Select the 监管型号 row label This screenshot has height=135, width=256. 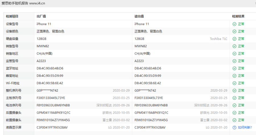pyautogui.click(x=12, y=61)
